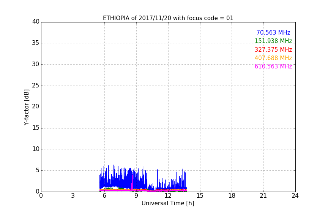
Task: Click the x-axis tick label 6
Action: click(104, 196)
